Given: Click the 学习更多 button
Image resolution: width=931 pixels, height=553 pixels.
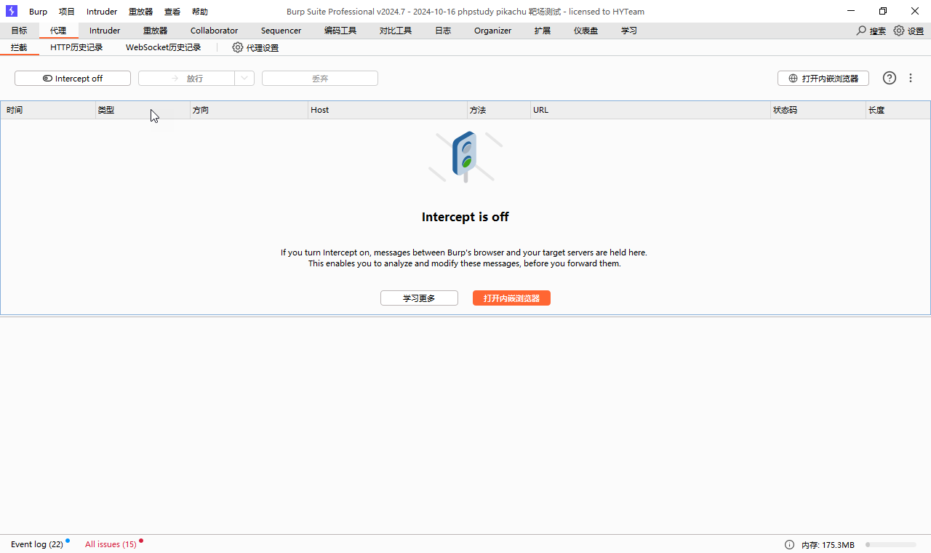Looking at the screenshot, I should coord(419,298).
